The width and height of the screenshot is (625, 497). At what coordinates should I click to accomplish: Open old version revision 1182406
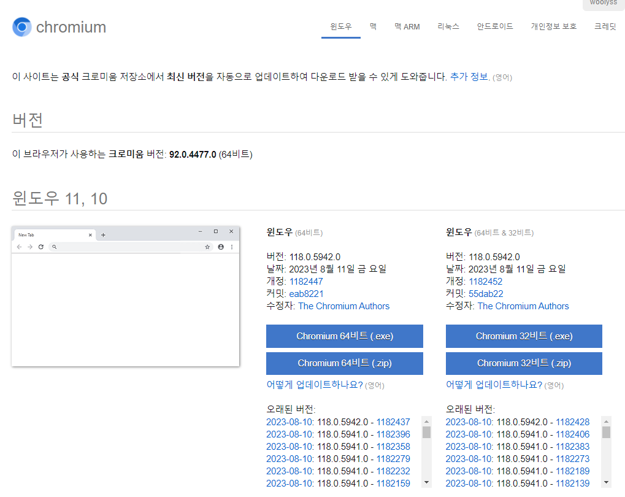pos(572,434)
